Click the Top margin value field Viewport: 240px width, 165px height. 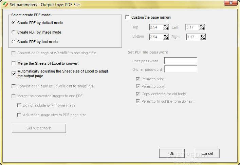(156, 27)
